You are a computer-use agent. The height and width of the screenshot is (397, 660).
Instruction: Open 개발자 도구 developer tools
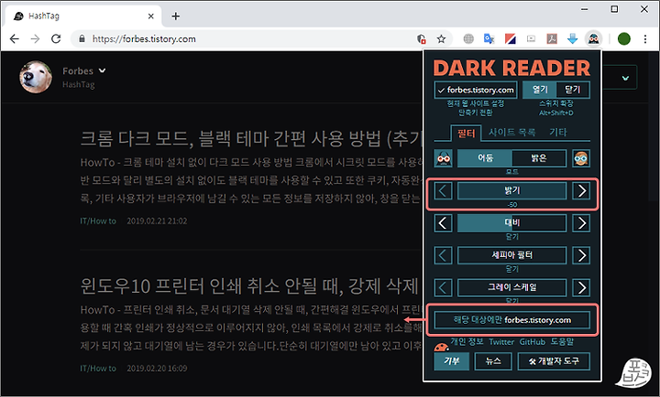click(x=554, y=361)
